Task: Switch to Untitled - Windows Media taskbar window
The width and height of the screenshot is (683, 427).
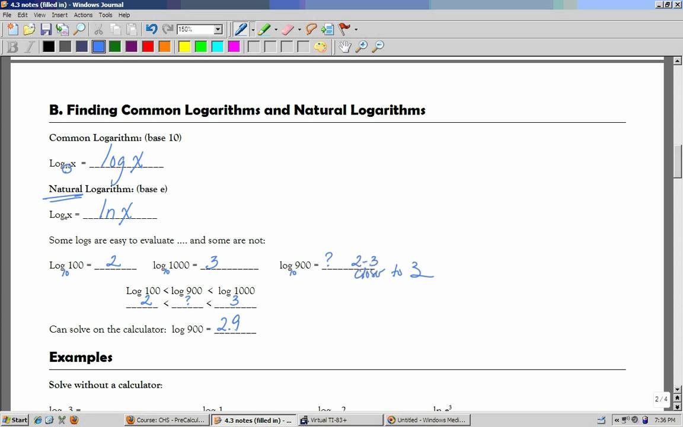Action: coord(427,420)
